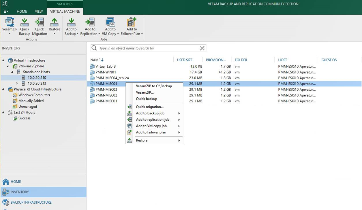
Task: Click the object name search field
Action: tap(149, 48)
